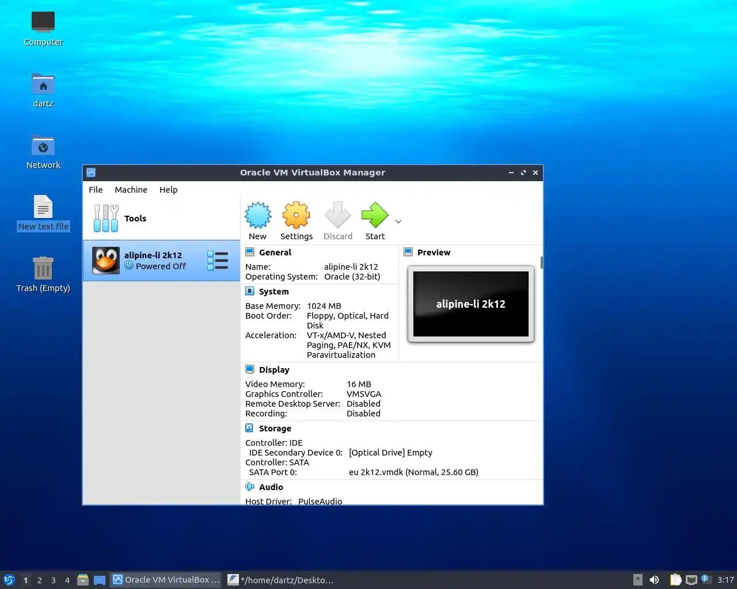
Task: Click the Preview section header
Action: tap(434, 253)
